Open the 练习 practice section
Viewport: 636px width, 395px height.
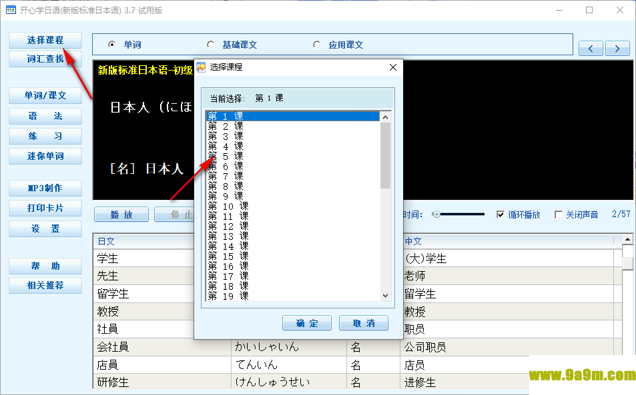click(44, 136)
